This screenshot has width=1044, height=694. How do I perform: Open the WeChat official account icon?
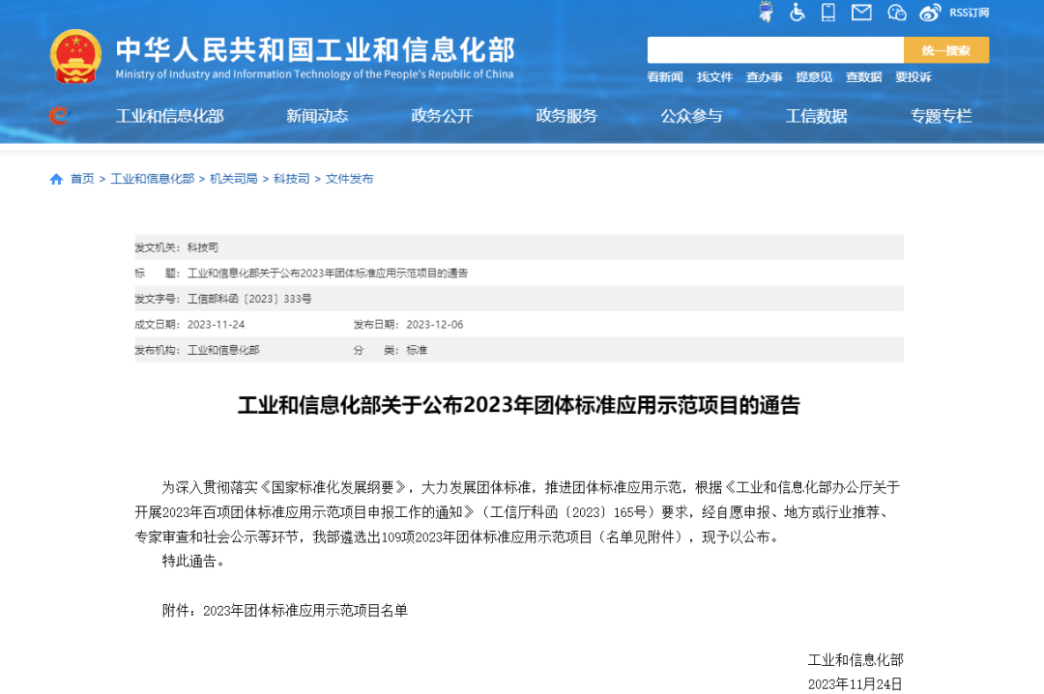[895, 13]
